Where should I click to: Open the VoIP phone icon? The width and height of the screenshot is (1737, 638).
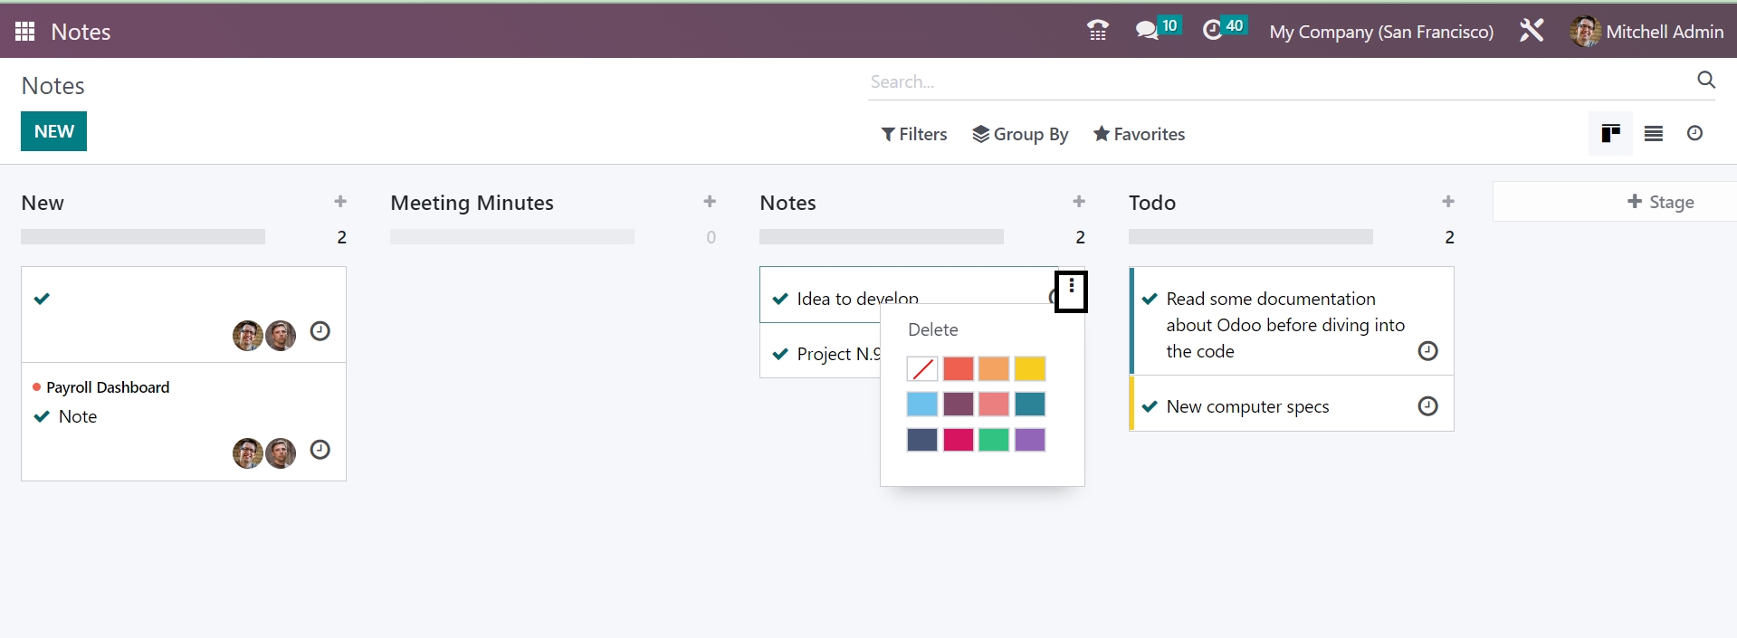pos(1097,31)
